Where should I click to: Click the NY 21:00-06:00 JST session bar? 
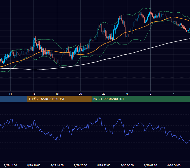click(x=141, y=99)
